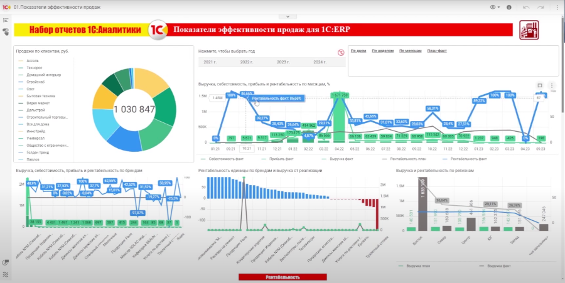Click the 89,22% label in monthly chart
This screenshot has width=565, height=283.
(x=479, y=101)
